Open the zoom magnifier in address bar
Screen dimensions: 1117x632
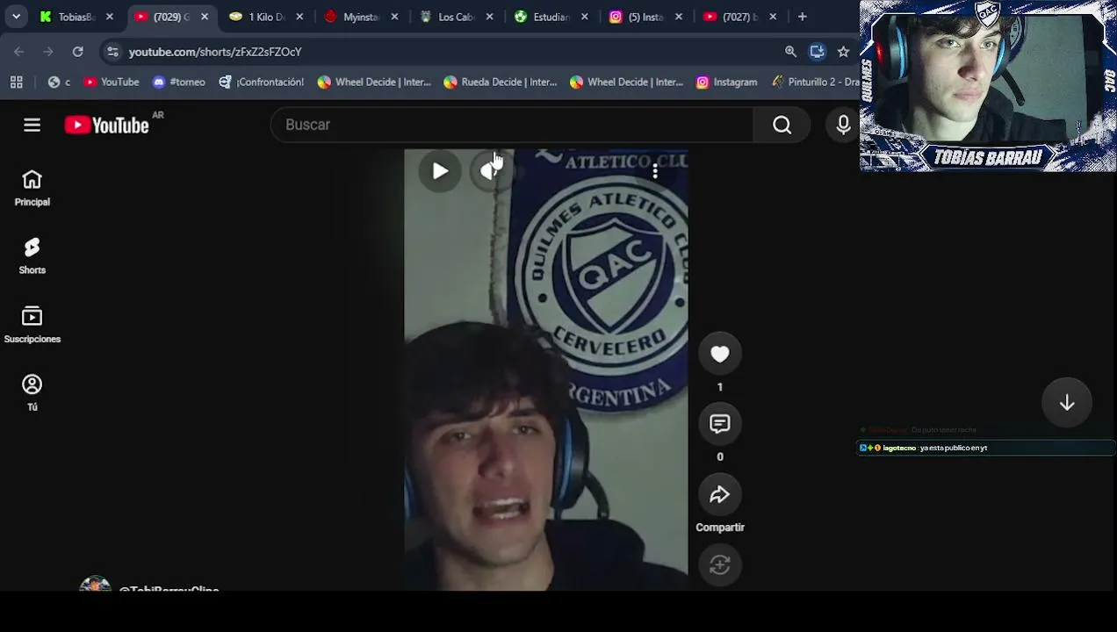790,52
